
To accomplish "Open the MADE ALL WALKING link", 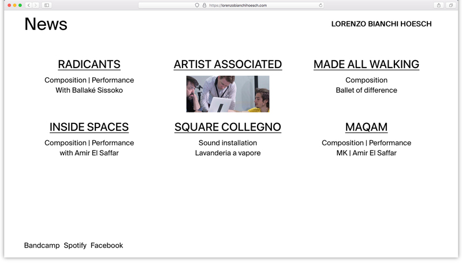I will 366,65.
